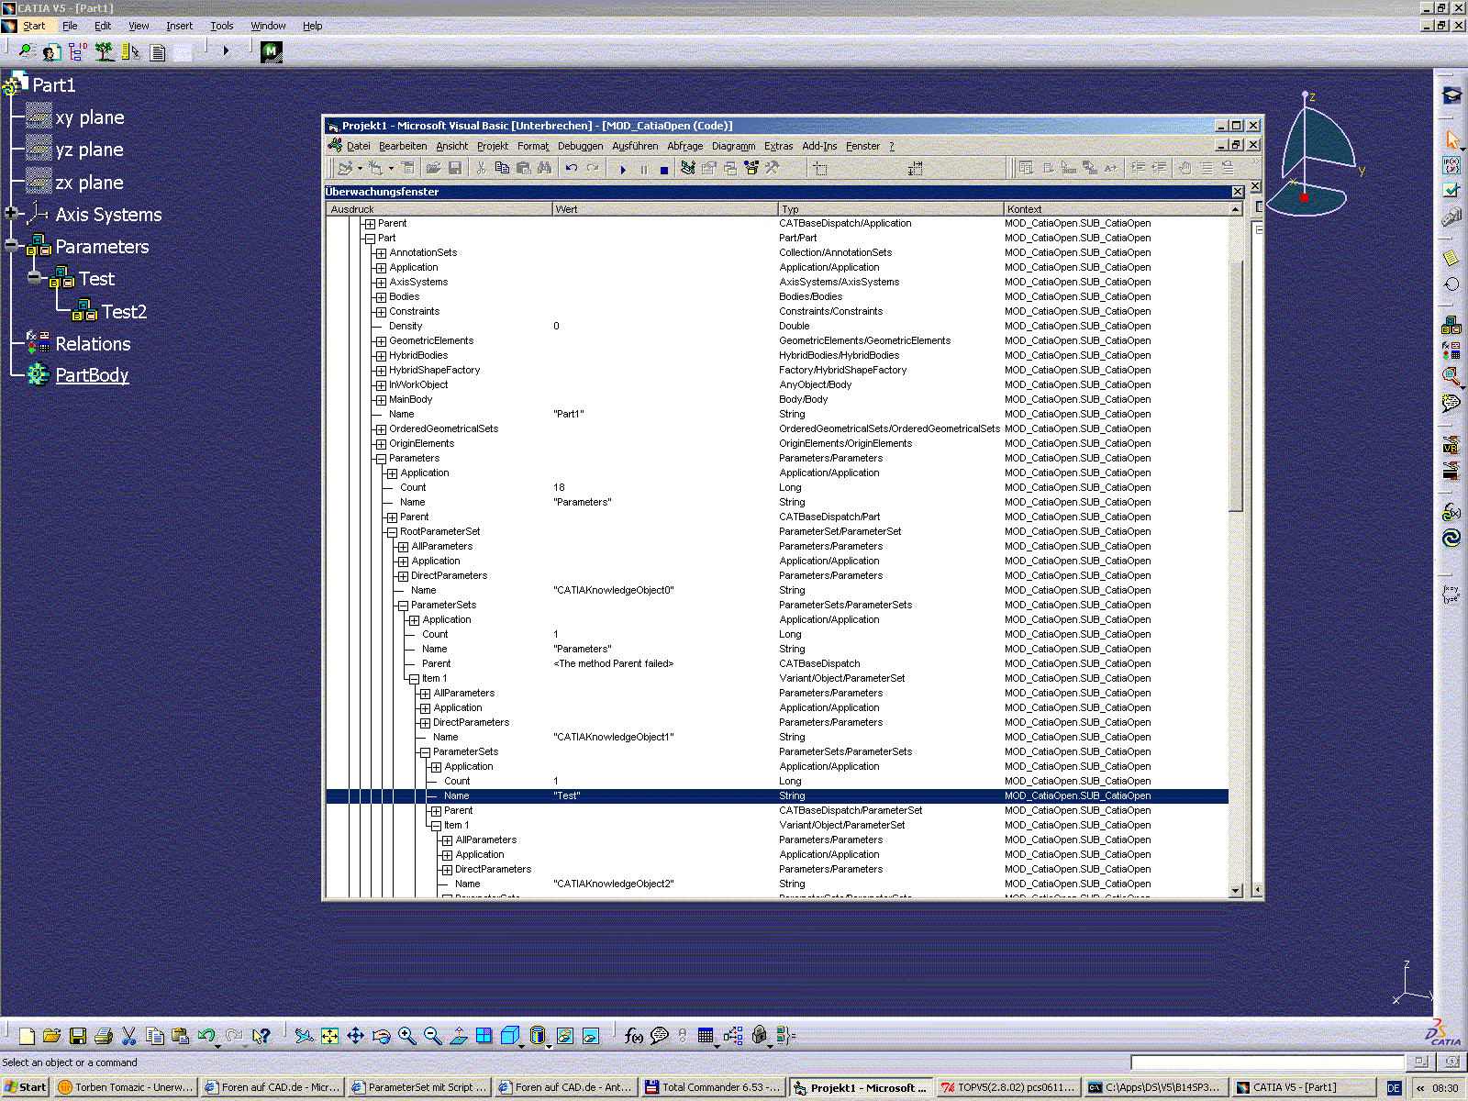Click the Normal View icon
The image size is (1468, 1101).
pos(458,1036)
